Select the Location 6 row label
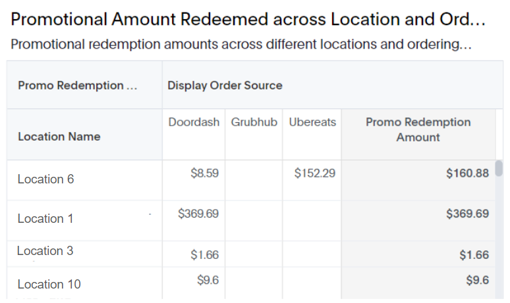 (45, 179)
